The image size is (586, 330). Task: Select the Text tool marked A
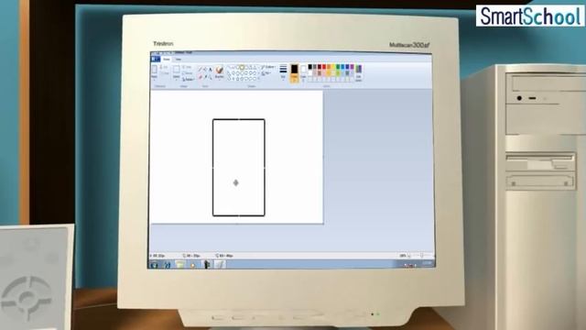tap(211, 70)
